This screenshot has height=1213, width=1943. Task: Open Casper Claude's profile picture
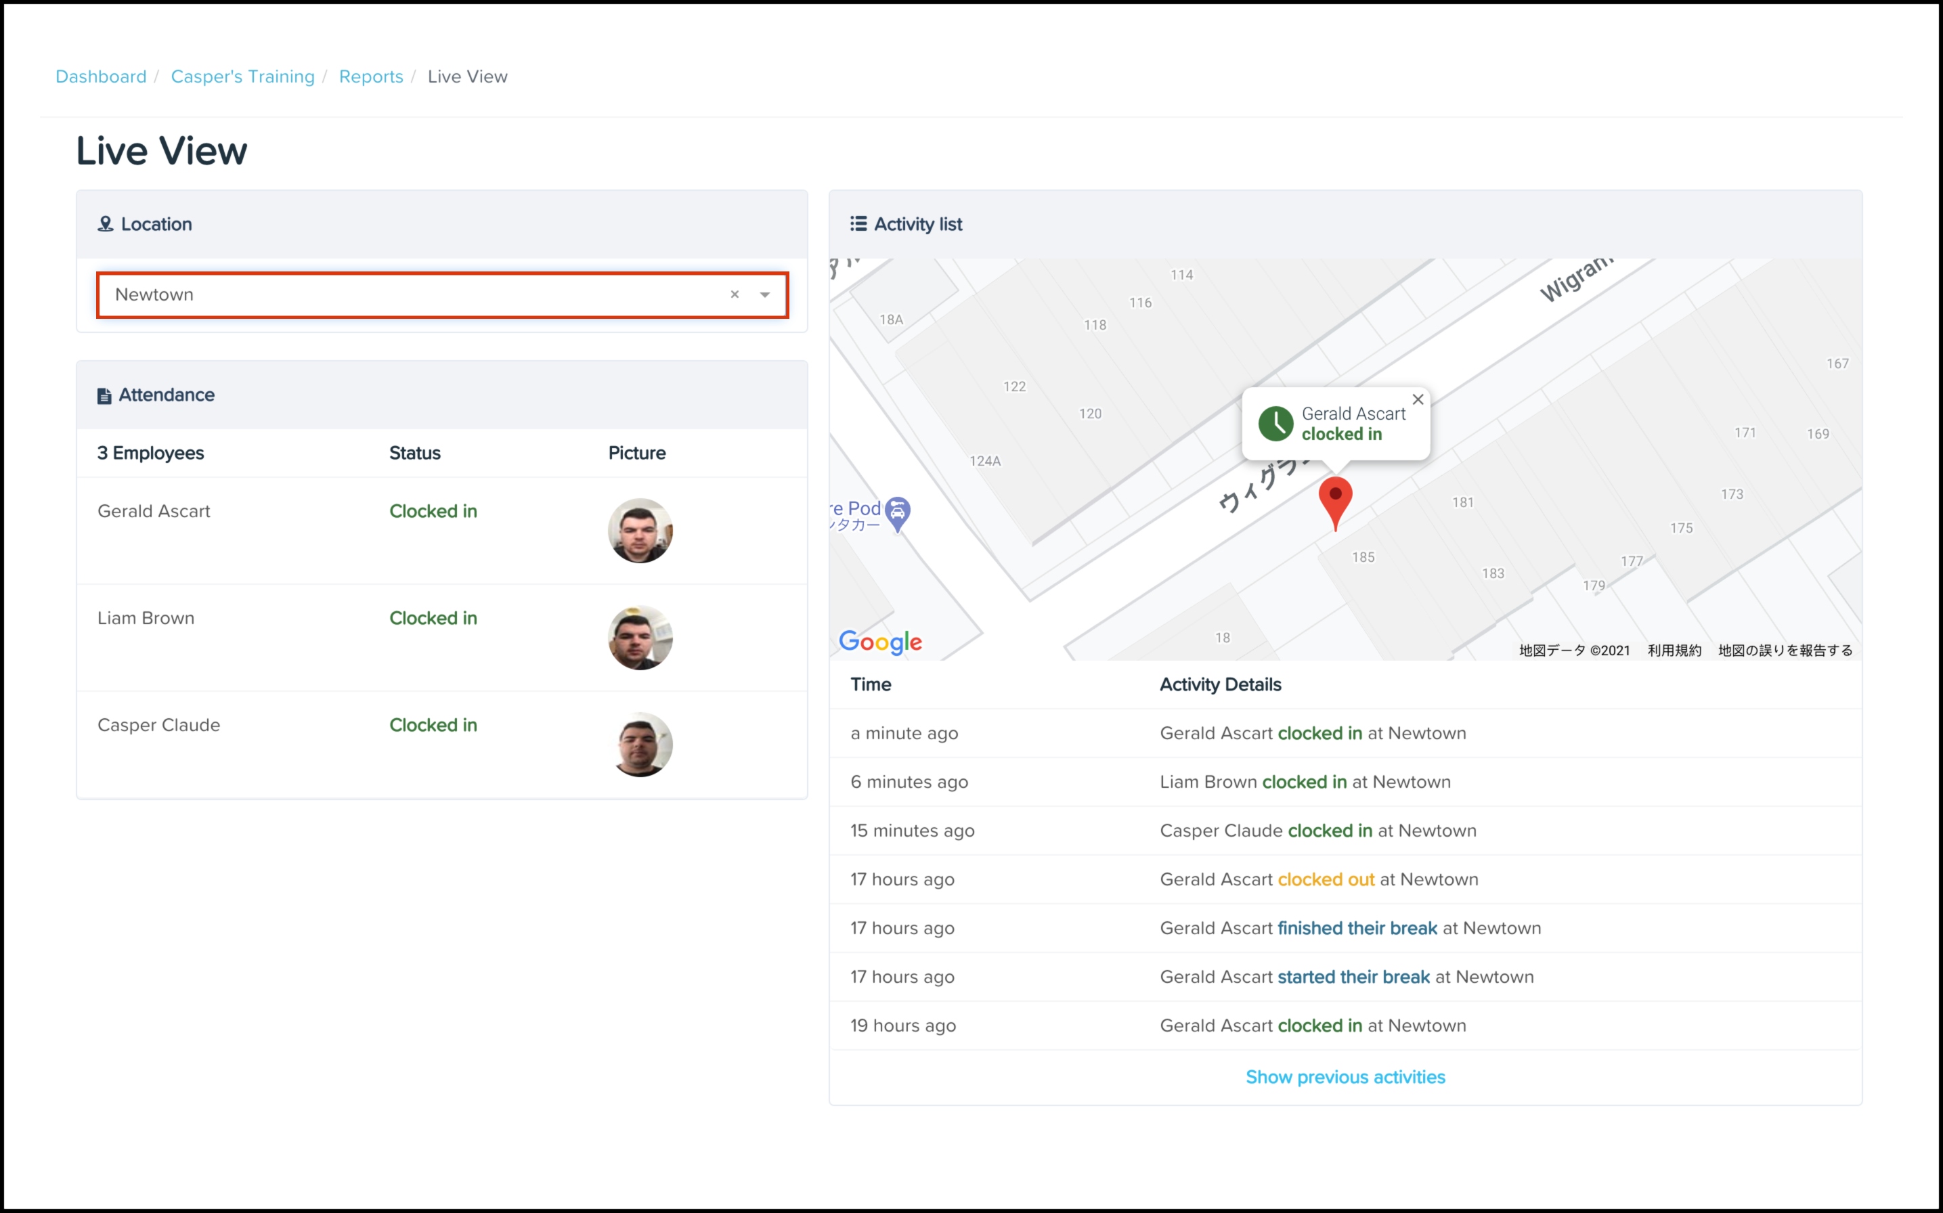(x=639, y=745)
